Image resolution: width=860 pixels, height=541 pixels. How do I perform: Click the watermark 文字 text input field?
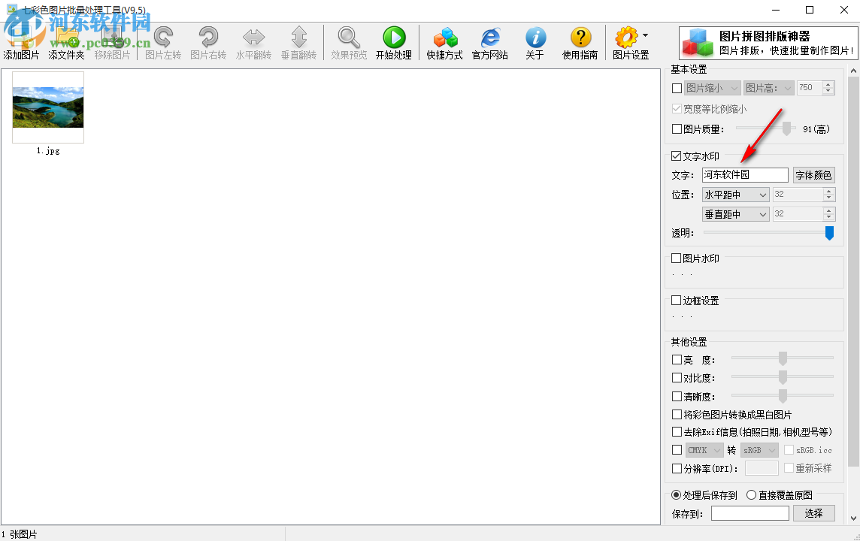(744, 175)
